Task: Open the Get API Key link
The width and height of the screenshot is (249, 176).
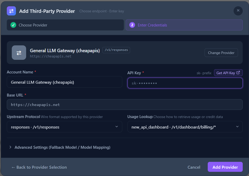Action: coord(228,73)
